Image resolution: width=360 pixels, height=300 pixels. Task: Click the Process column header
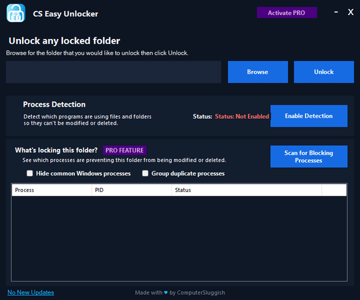coord(52,190)
